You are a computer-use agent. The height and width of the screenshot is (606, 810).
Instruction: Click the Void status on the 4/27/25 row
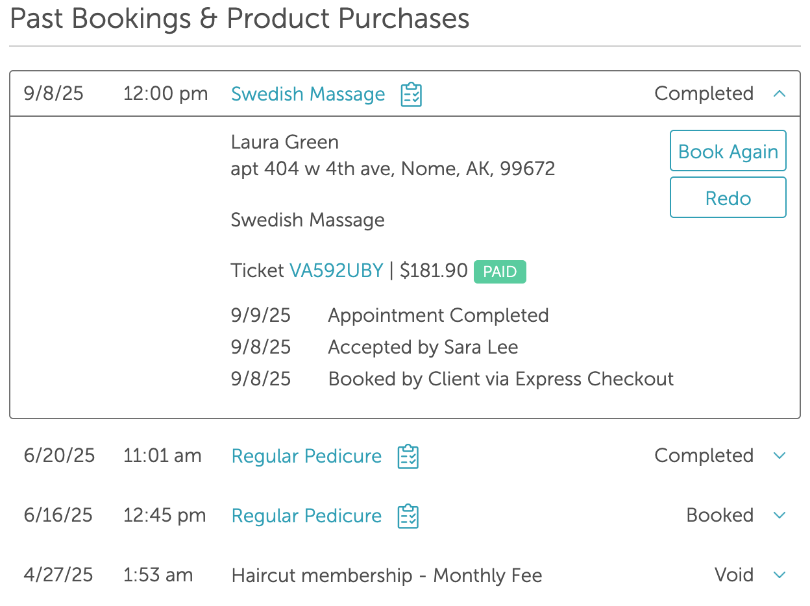tap(733, 576)
